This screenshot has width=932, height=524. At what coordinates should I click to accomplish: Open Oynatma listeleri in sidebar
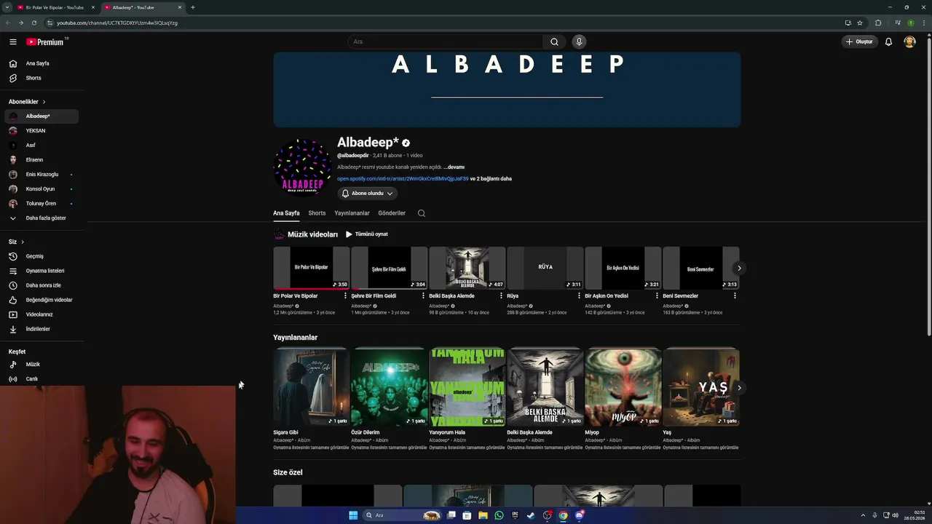[x=42, y=271]
